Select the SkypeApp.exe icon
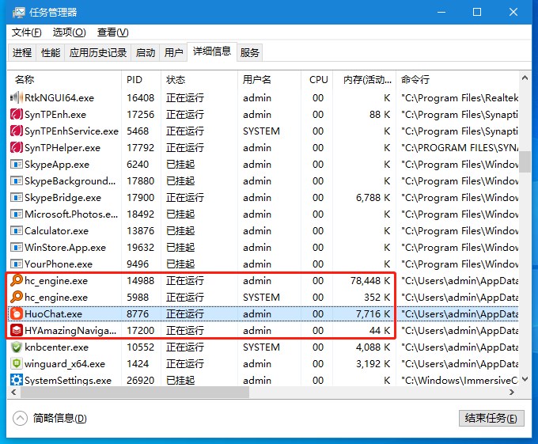The height and width of the screenshot is (444, 538). tap(17, 165)
